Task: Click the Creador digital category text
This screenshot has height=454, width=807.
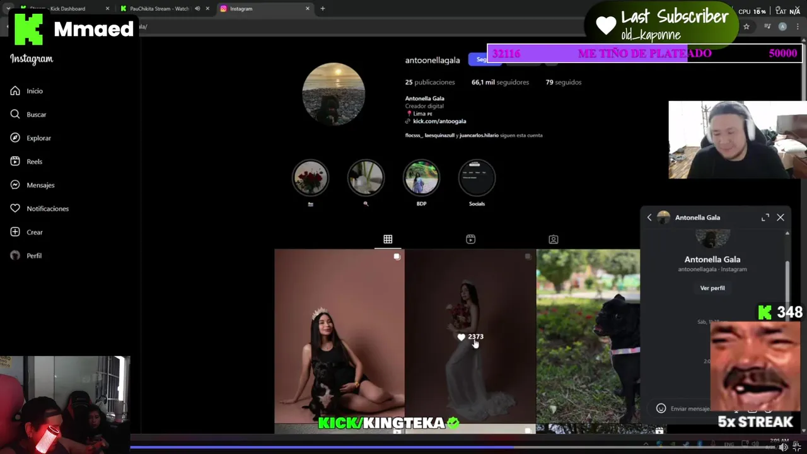Action: coord(424,106)
